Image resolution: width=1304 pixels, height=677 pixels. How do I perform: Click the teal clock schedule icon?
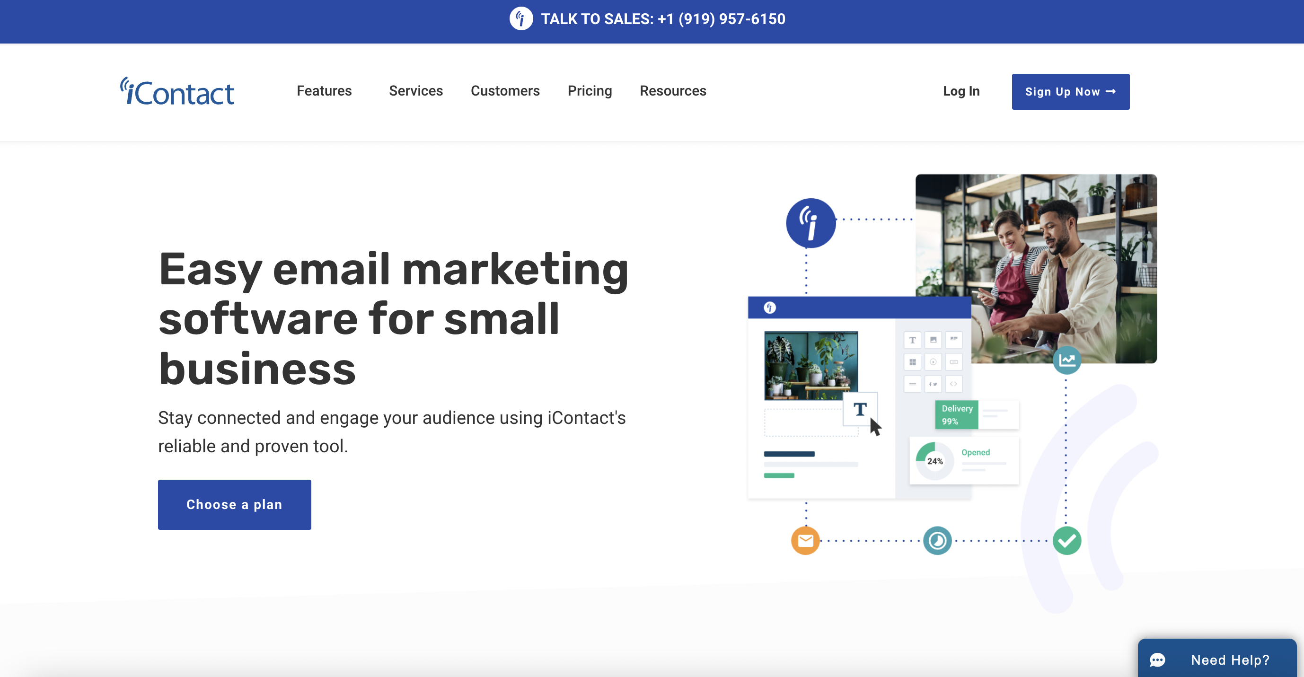click(937, 540)
